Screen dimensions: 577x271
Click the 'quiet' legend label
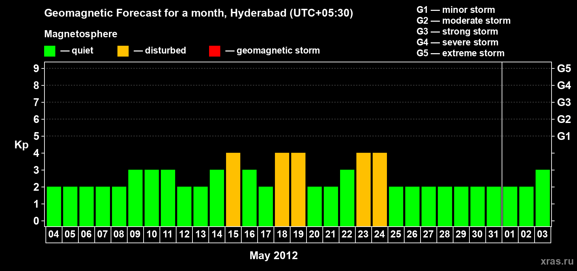pos(82,51)
